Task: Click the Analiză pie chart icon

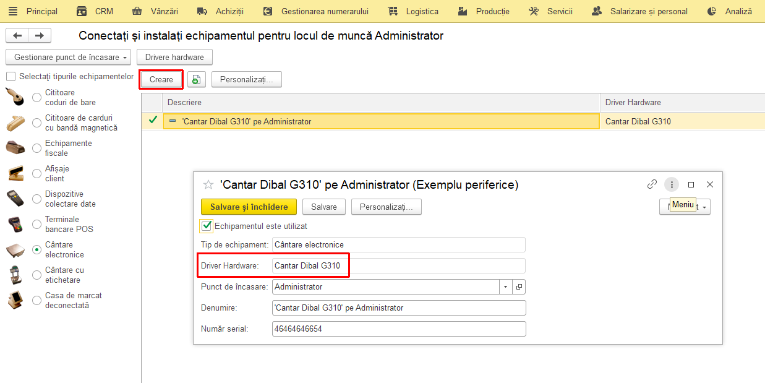Action: point(712,11)
